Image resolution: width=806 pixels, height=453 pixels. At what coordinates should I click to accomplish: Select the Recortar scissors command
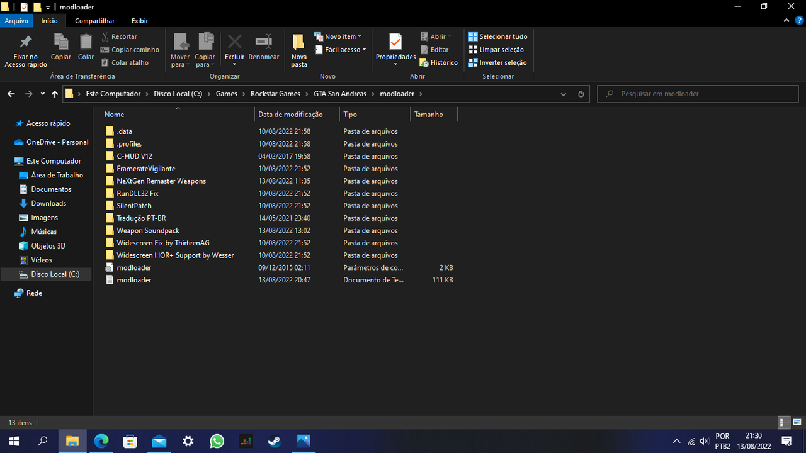119,36
